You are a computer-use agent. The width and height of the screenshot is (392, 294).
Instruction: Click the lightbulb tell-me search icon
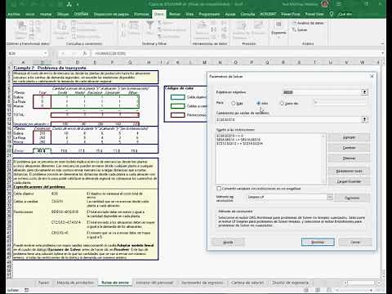click(332, 14)
